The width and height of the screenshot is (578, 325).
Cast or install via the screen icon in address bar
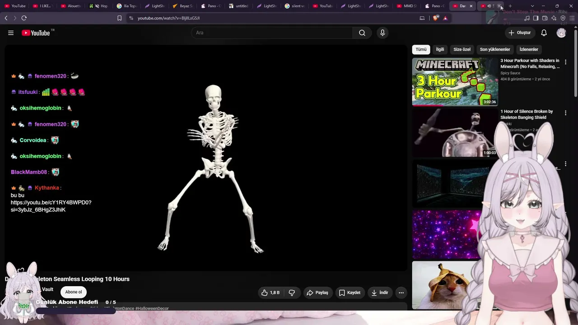coord(422,18)
